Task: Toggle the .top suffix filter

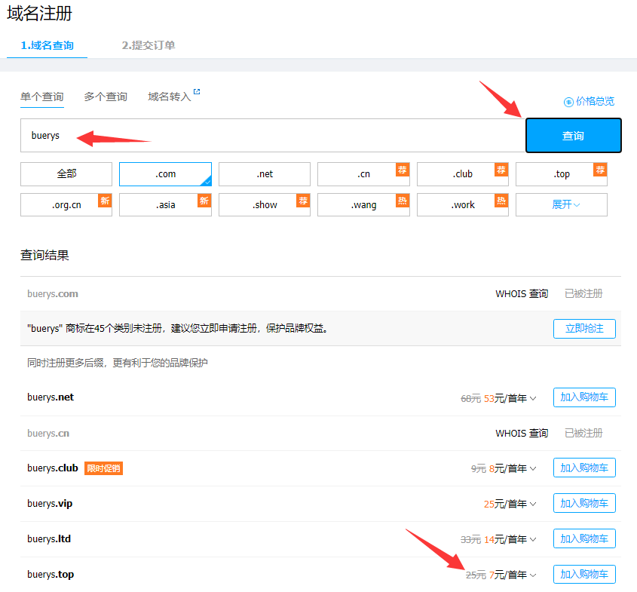Action: [562, 174]
